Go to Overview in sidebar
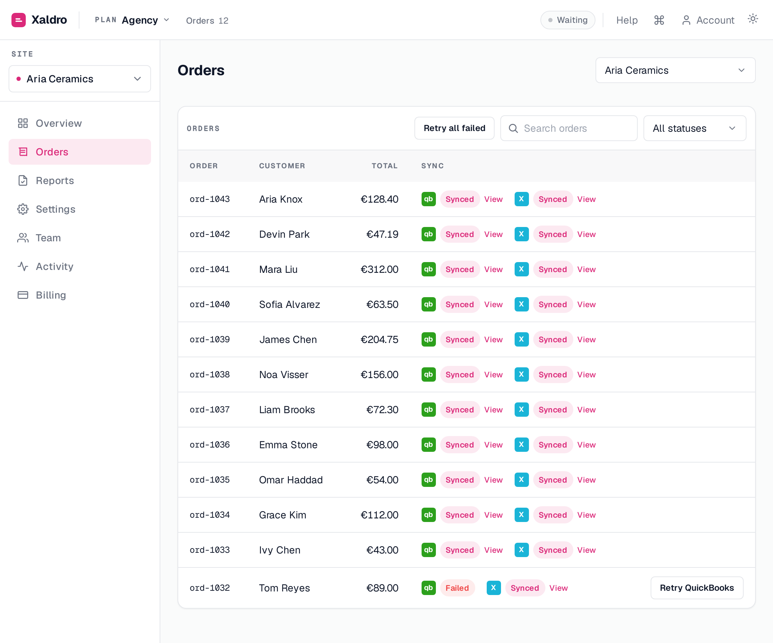The width and height of the screenshot is (773, 643). (x=79, y=123)
